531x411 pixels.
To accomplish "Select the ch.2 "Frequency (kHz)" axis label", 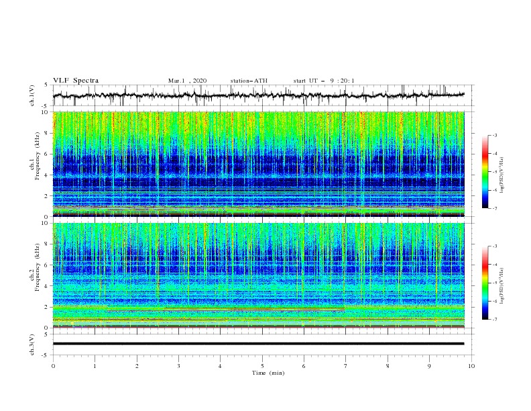I will pos(38,267).
